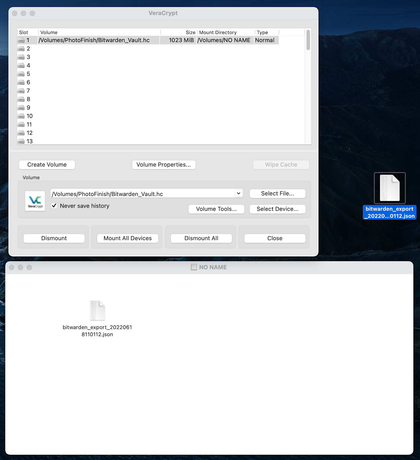Image resolution: width=420 pixels, height=460 pixels.
Task: Select the mounted volume row in slot 1
Action: click(99, 40)
